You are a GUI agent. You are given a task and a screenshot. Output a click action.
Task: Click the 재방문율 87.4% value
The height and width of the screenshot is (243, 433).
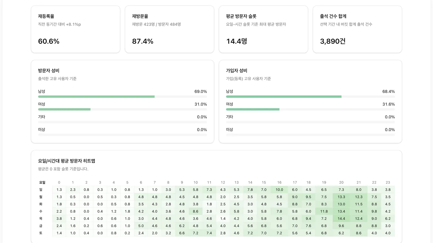143,41
